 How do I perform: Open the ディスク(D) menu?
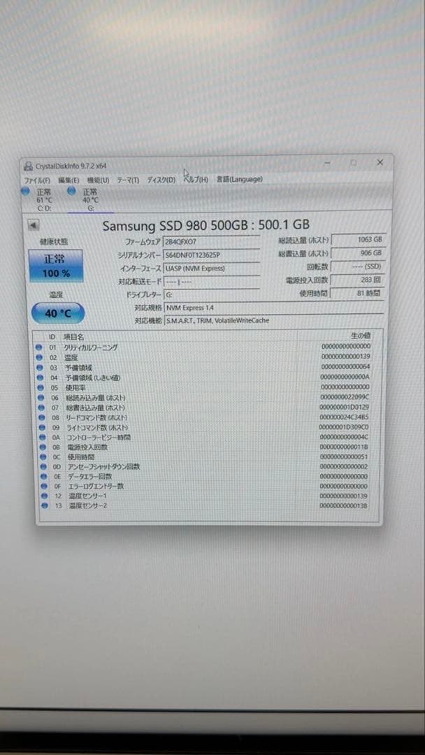(161, 180)
